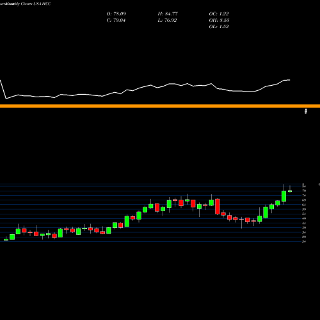This screenshot has width=320, height=320.
Task: Select the last small green candlestick
Action: [290, 191]
